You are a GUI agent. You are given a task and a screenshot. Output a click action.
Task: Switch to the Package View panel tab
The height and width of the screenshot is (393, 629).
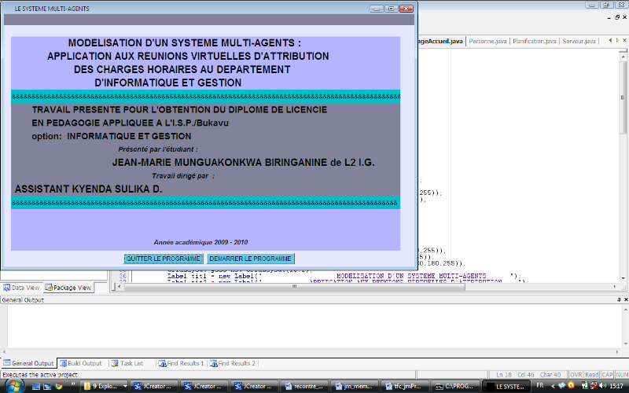[x=68, y=288]
